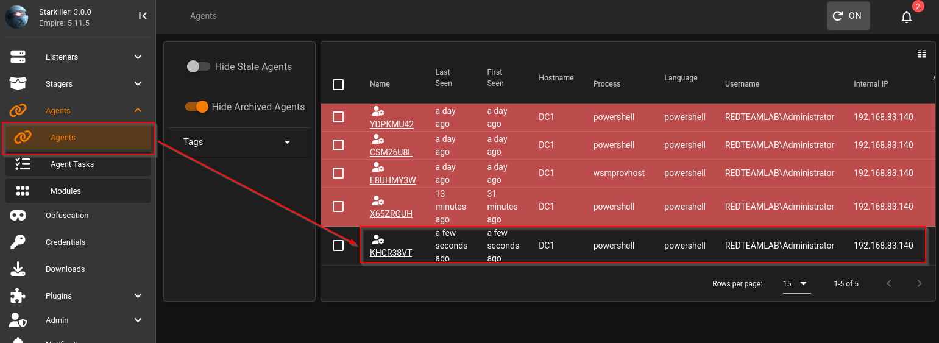Click the auto-refresh ON button
939x343 pixels.
[848, 16]
